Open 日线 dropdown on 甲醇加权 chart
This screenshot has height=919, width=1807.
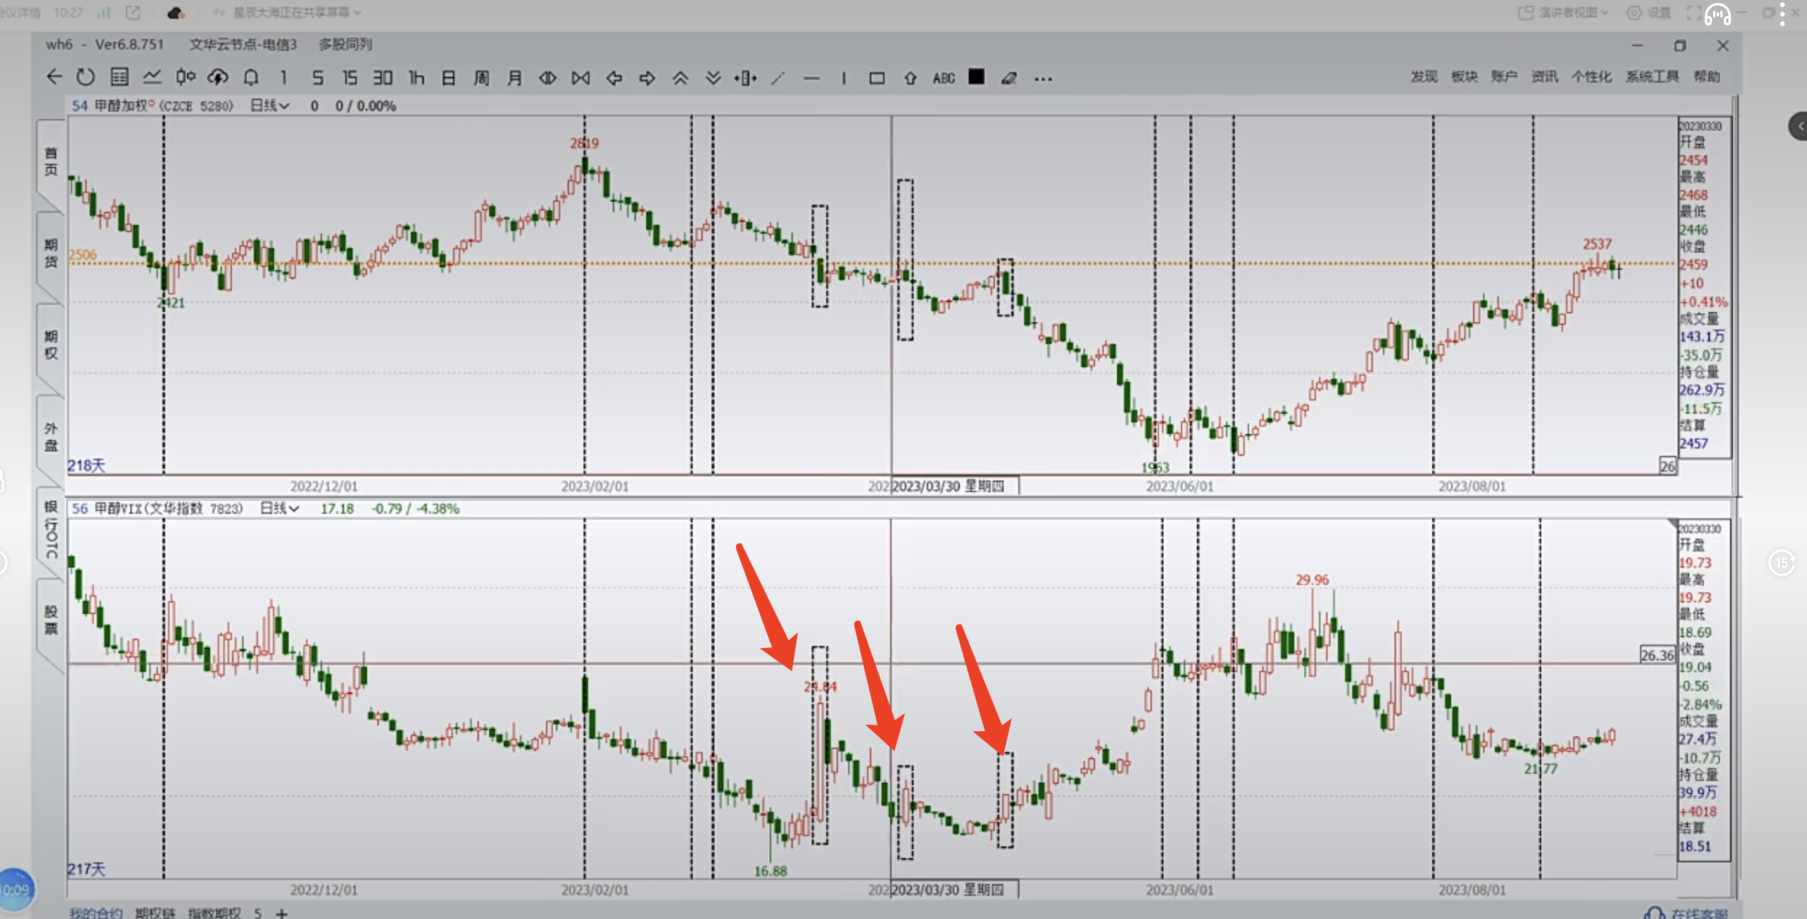[270, 106]
